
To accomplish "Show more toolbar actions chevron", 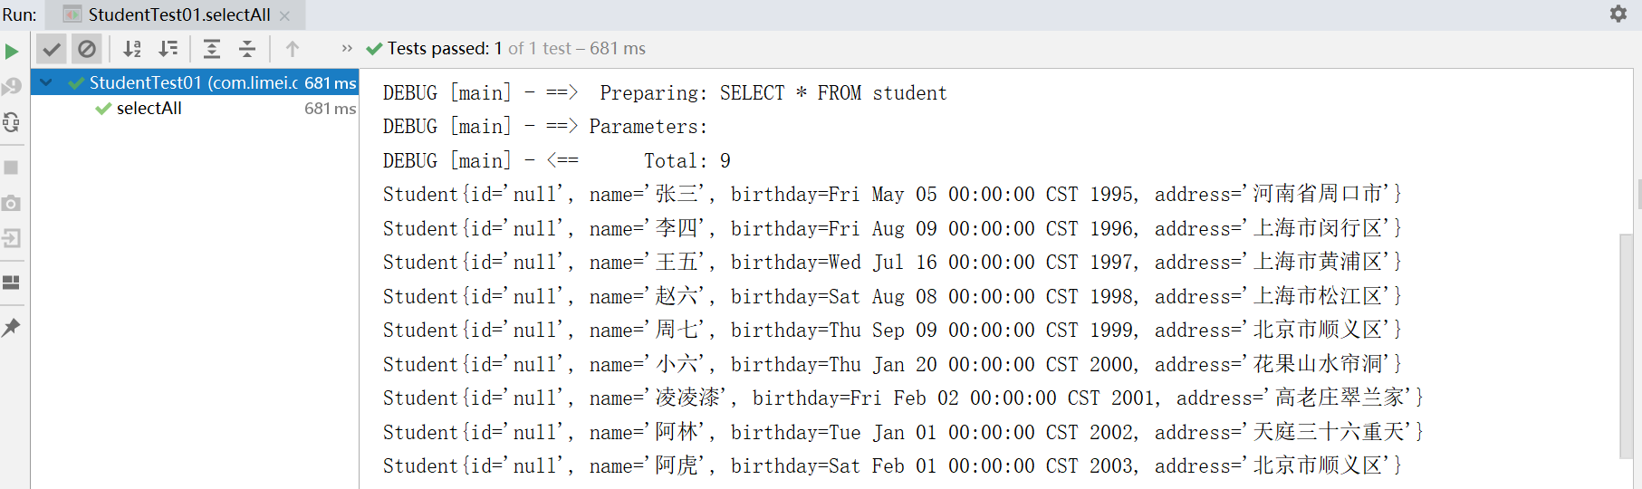I will tap(347, 49).
